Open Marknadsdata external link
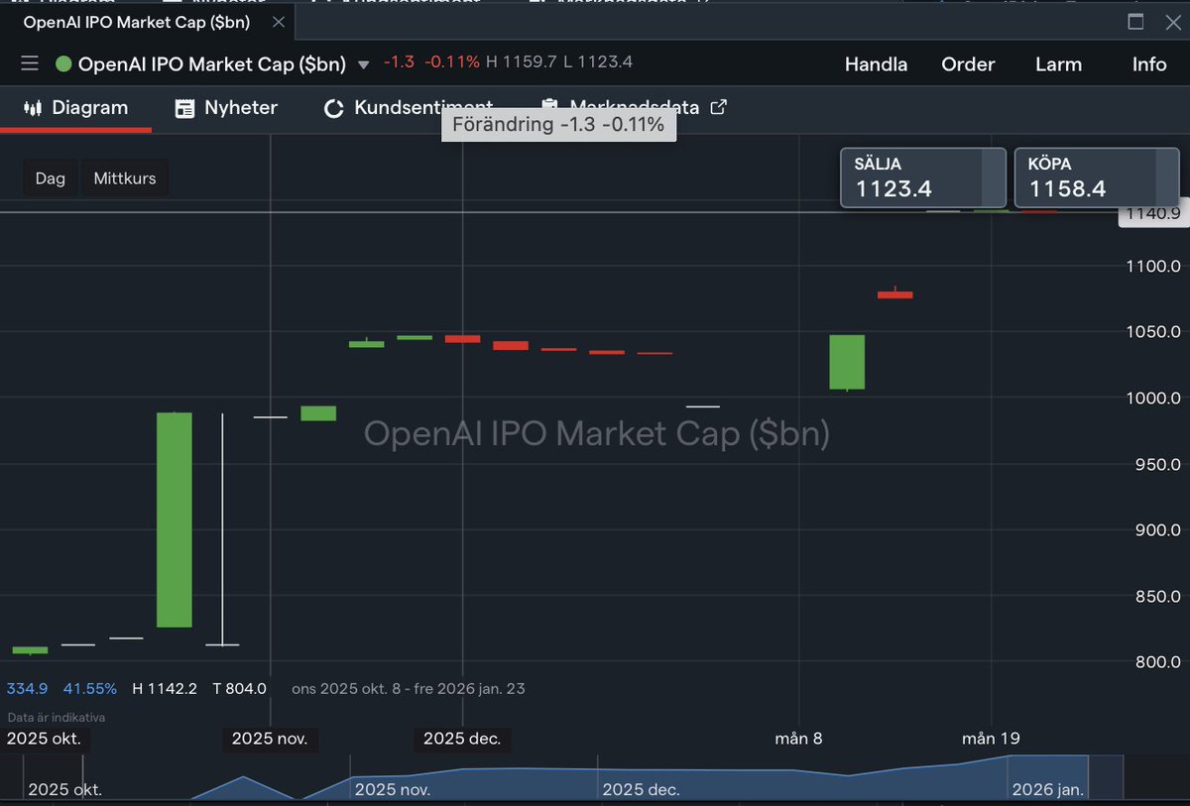The width and height of the screenshot is (1190, 806). pos(634,108)
